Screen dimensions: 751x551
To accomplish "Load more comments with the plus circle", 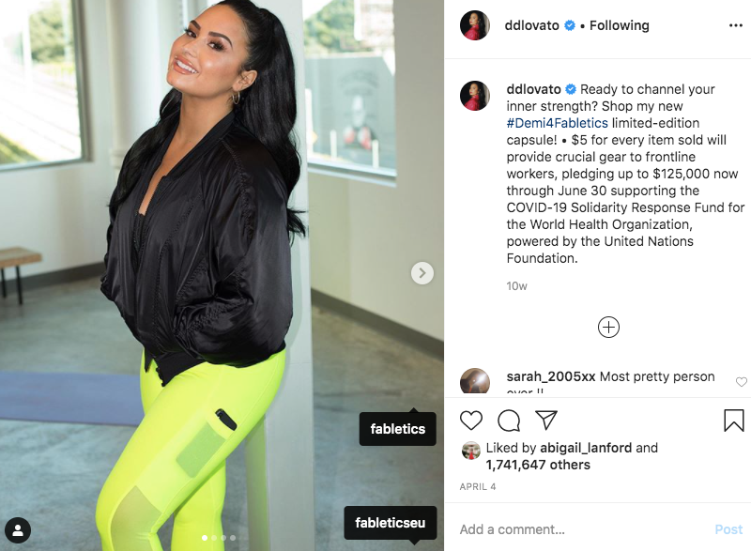I will coord(608,328).
